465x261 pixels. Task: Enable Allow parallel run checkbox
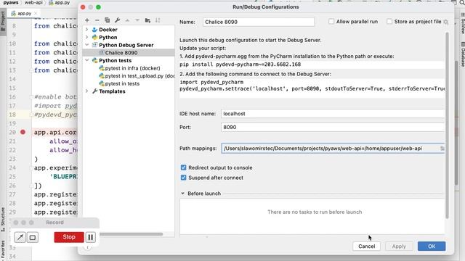point(331,21)
